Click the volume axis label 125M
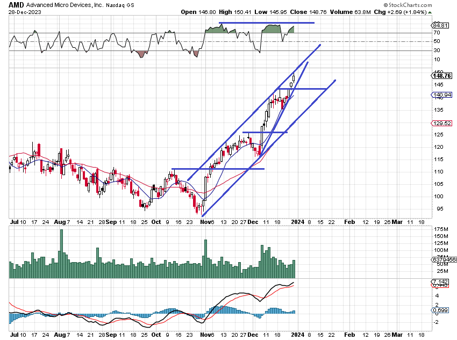 (441, 243)
